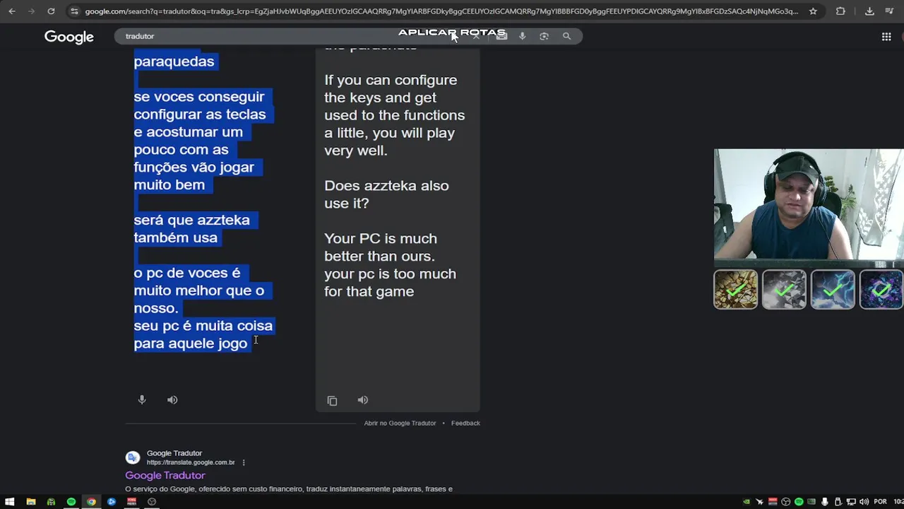Switch to Chrome in the taskbar
Viewport: 904px width, 509px height.
point(91,502)
